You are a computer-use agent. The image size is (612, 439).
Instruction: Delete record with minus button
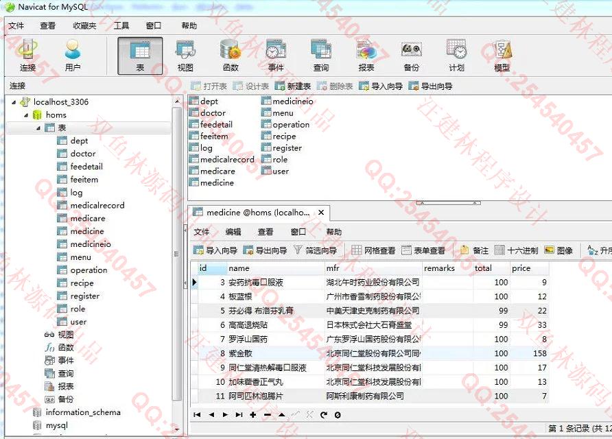(268, 415)
